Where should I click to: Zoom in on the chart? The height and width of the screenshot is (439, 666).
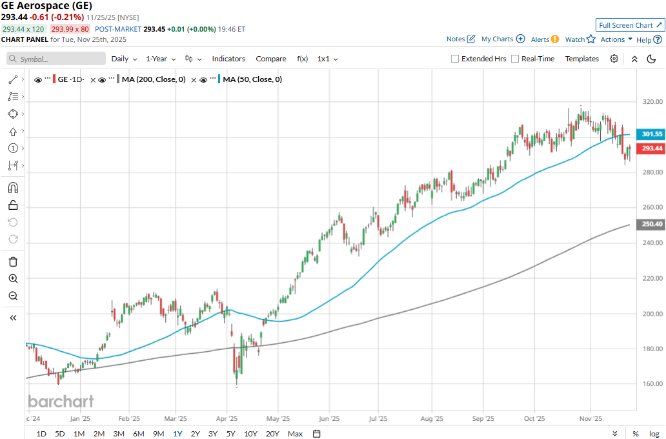[13, 279]
